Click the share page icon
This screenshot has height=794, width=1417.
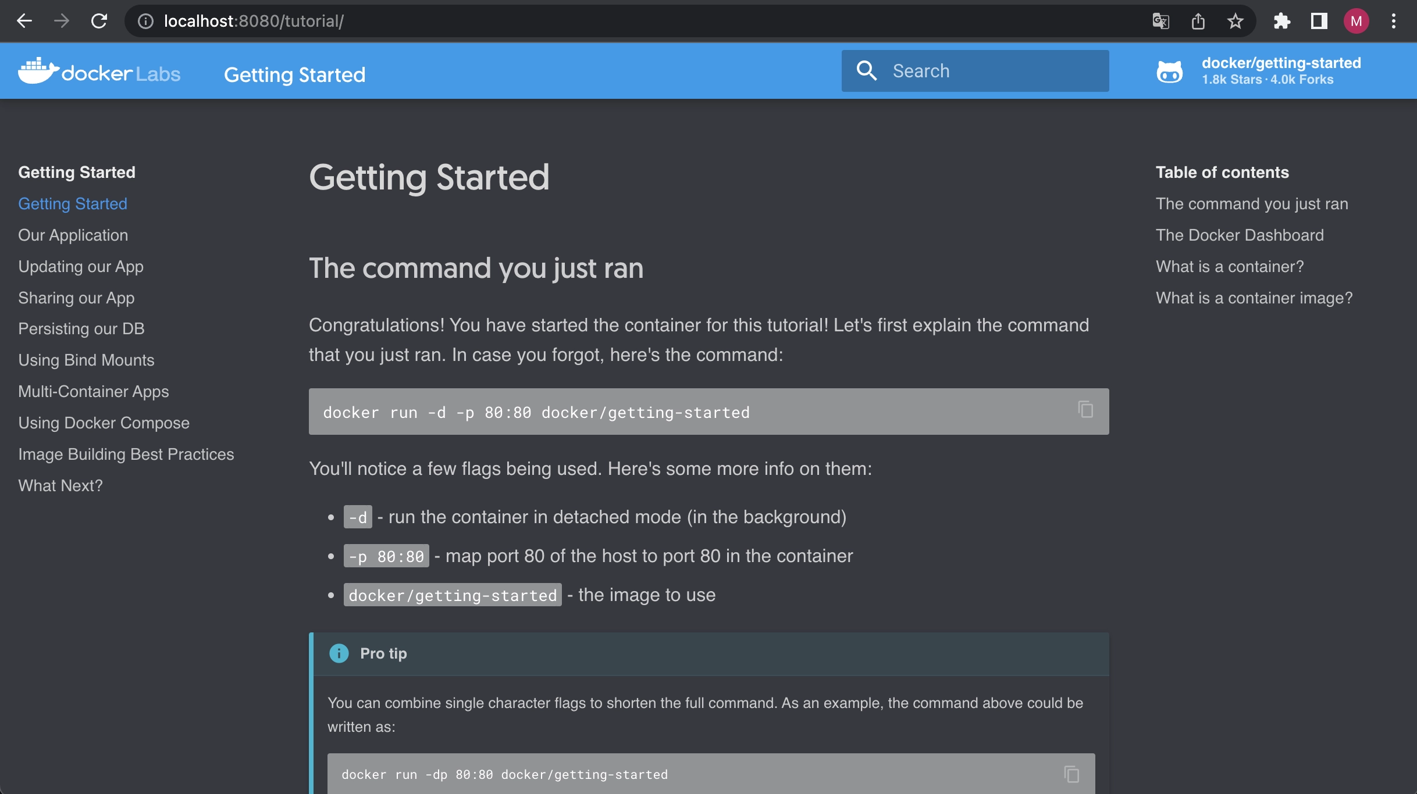(1198, 22)
